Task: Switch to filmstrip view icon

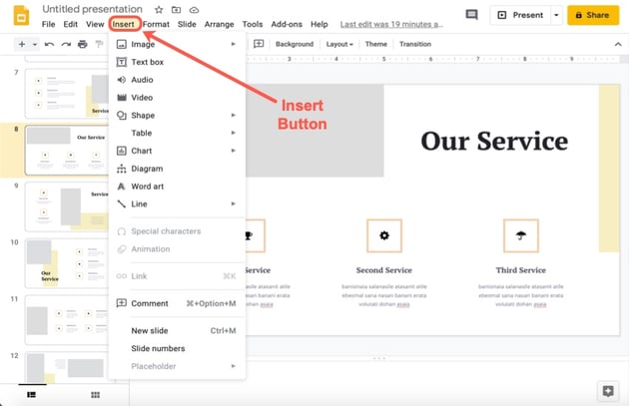Action: [31, 395]
